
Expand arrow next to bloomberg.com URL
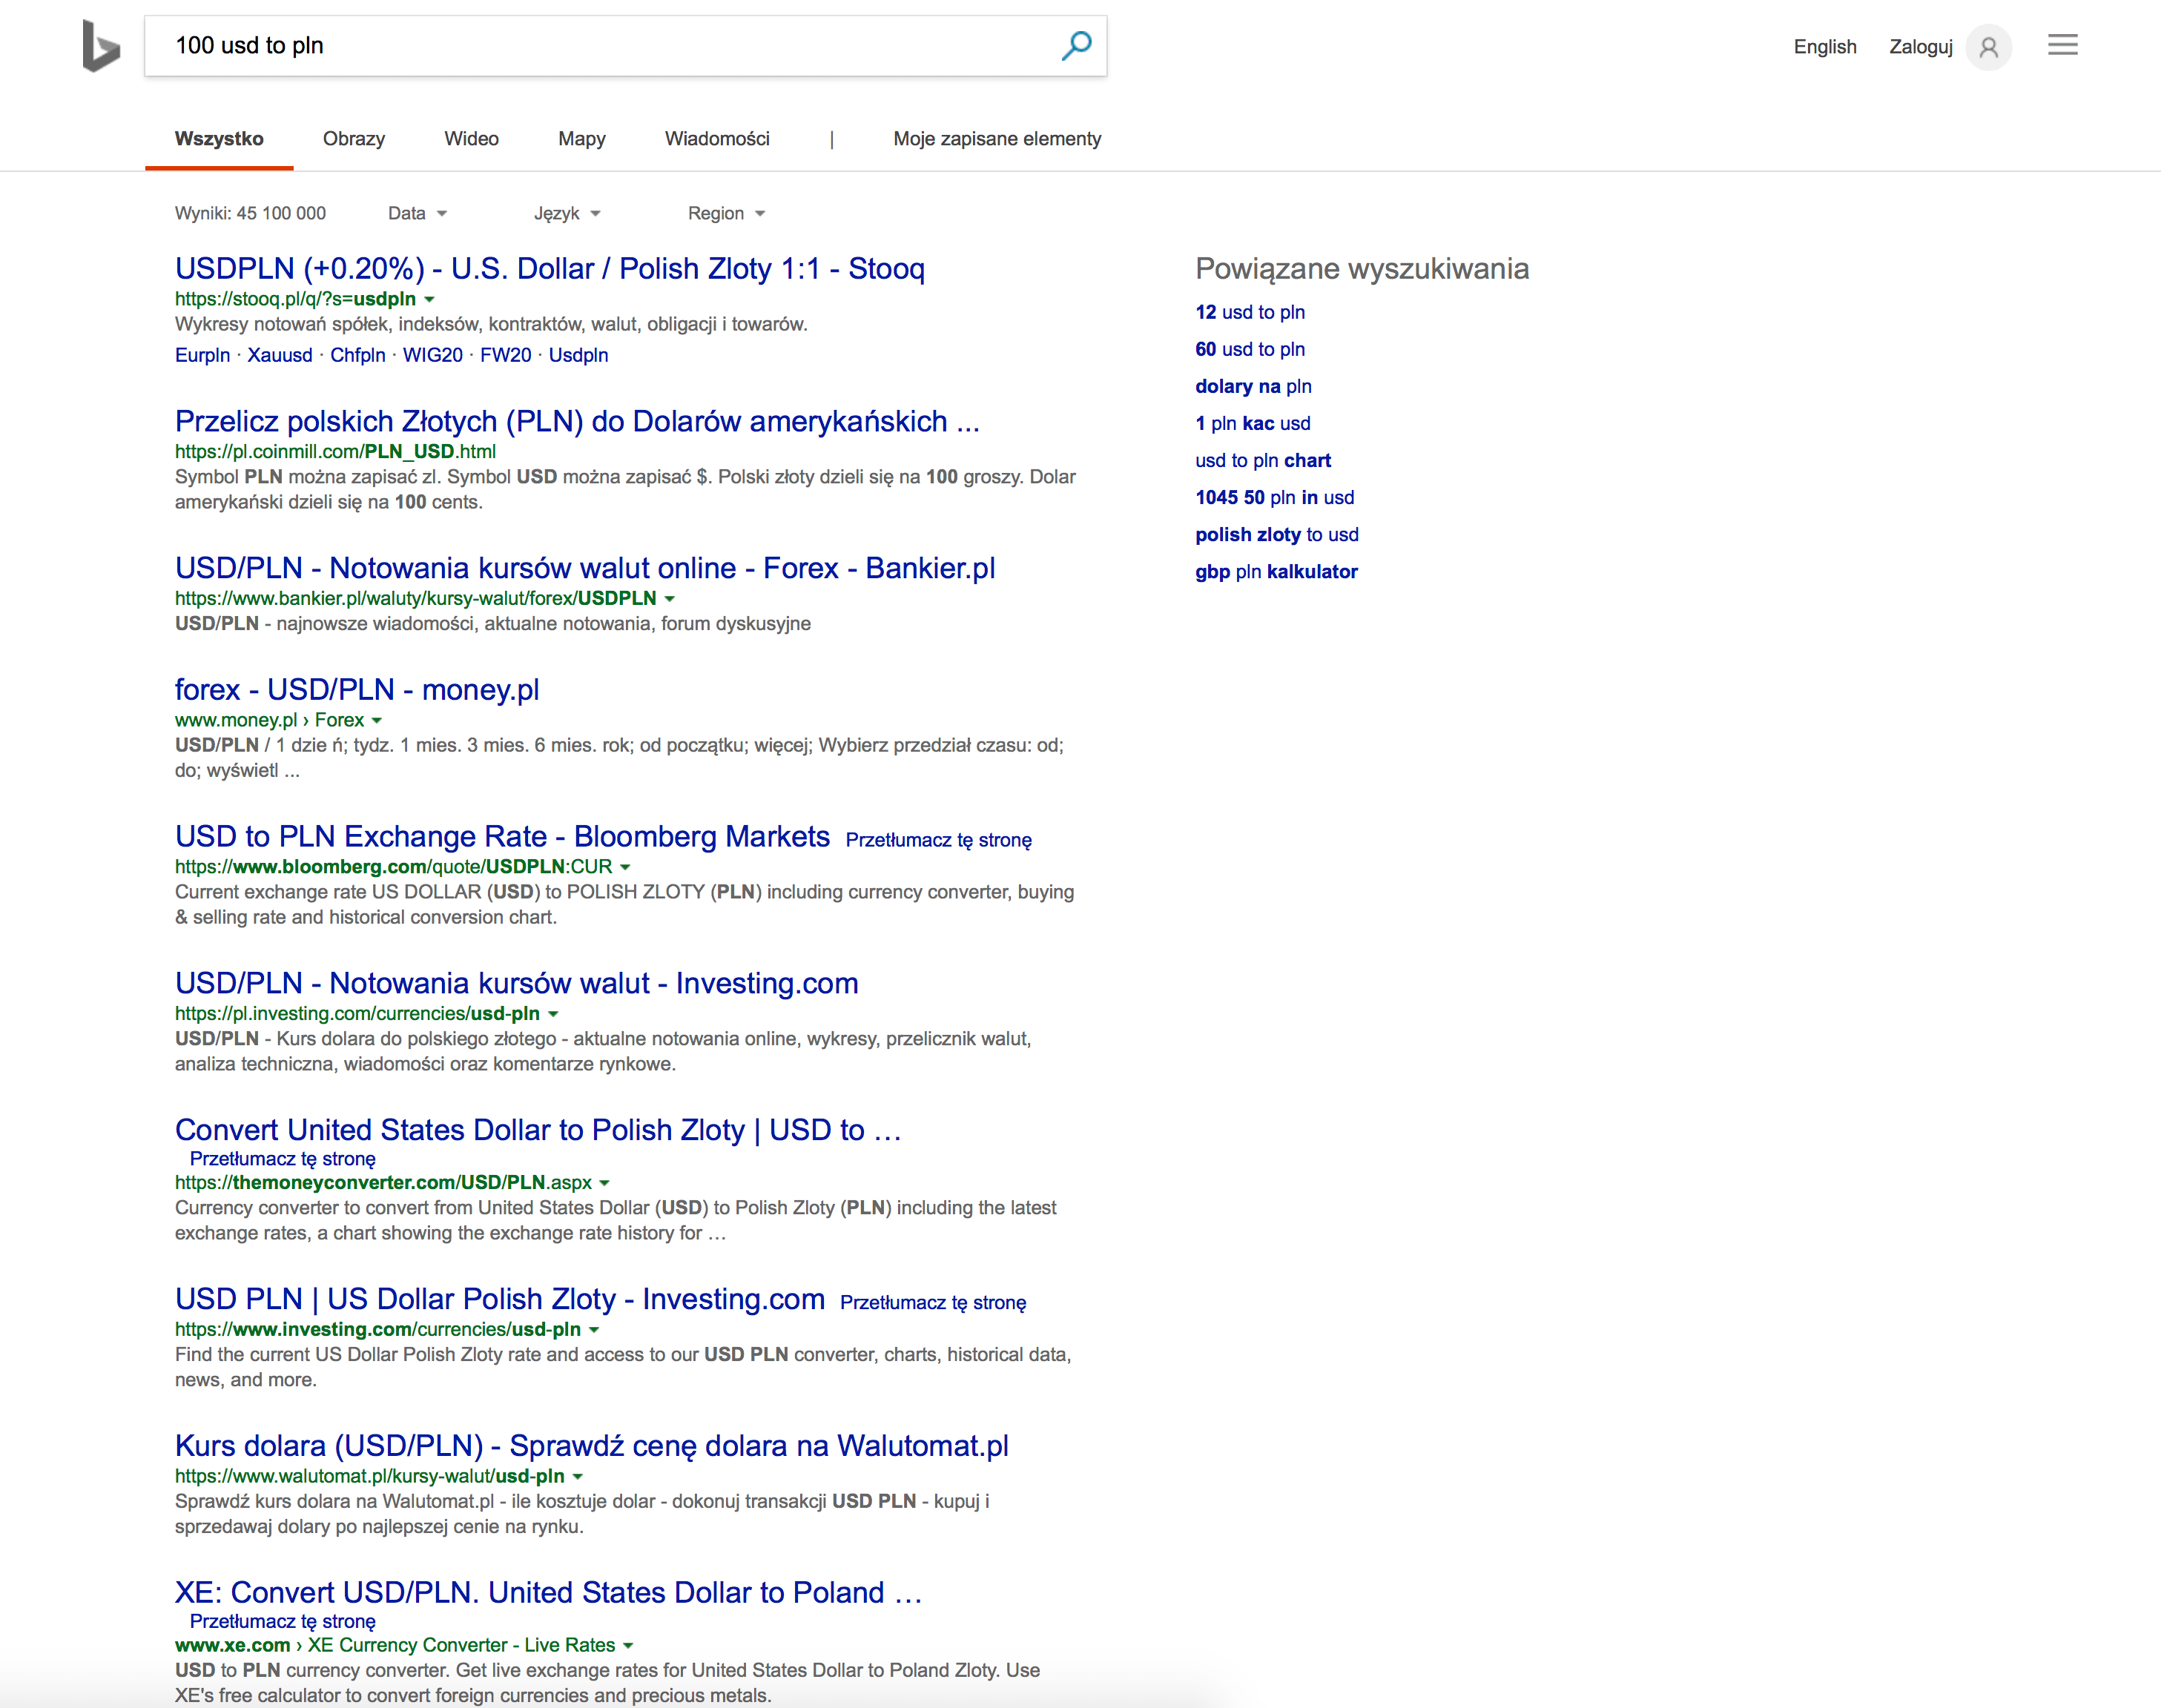coord(625,867)
